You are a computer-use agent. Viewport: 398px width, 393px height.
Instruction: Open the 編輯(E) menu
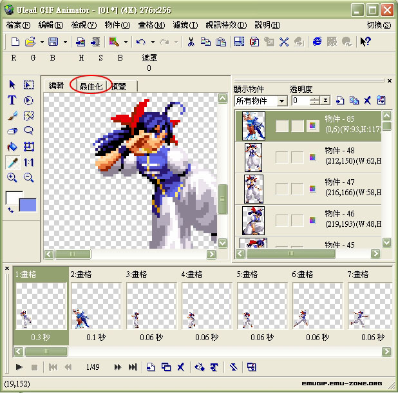(50, 25)
